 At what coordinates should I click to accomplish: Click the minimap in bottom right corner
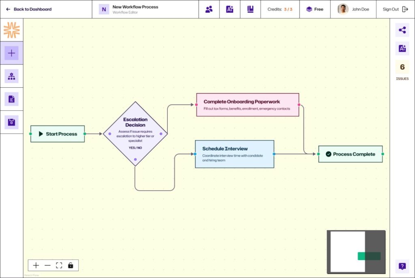click(356, 252)
